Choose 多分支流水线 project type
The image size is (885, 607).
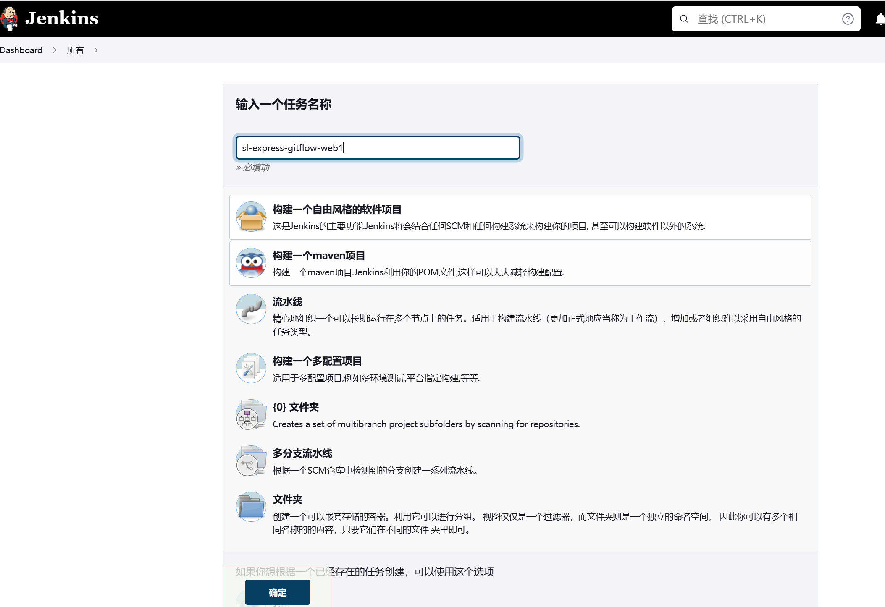pos(520,461)
